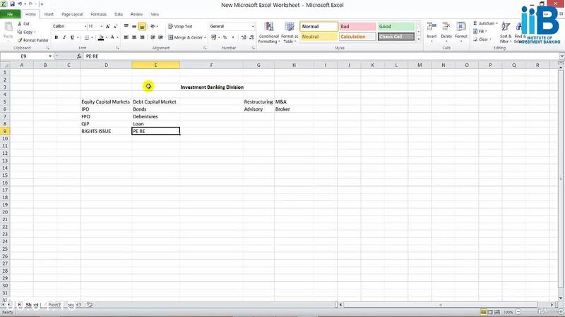Switch to Page Layout view in status bar

coord(490,312)
